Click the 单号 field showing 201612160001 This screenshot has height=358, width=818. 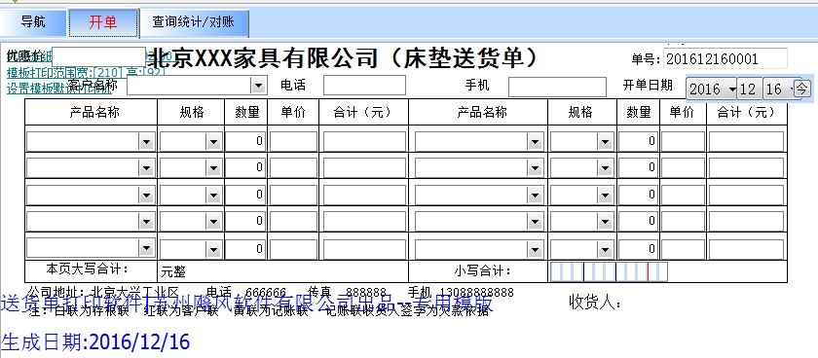point(725,59)
